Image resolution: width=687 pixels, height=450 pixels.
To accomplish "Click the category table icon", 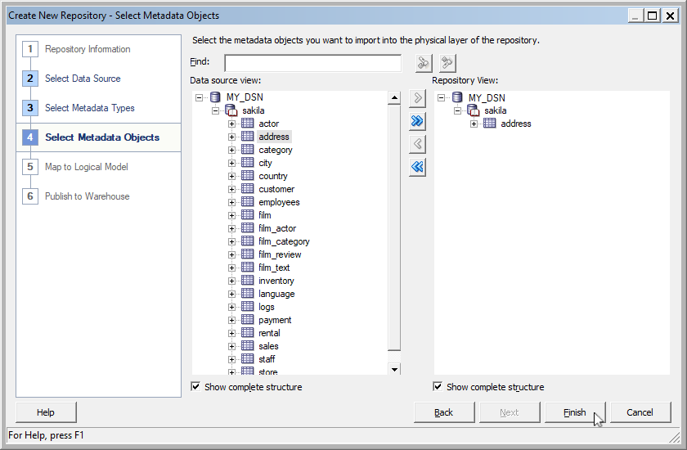I will click(248, 150).
